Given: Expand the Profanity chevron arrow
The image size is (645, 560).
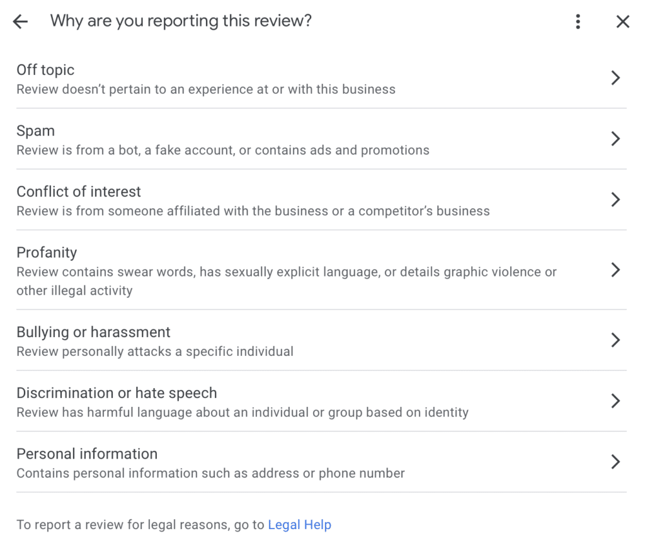Looking at the screenshot, I should click(615, 270).
